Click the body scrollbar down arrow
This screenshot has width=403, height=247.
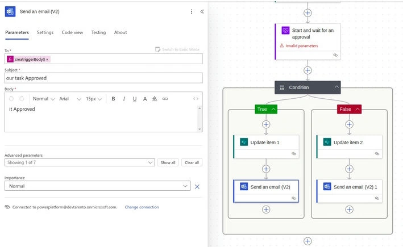[200, 129]
